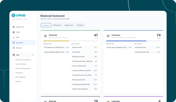The height and width of the screenshot is (102, 176).
Task: Open the Reviews page
Action: [x=23, y=48]
